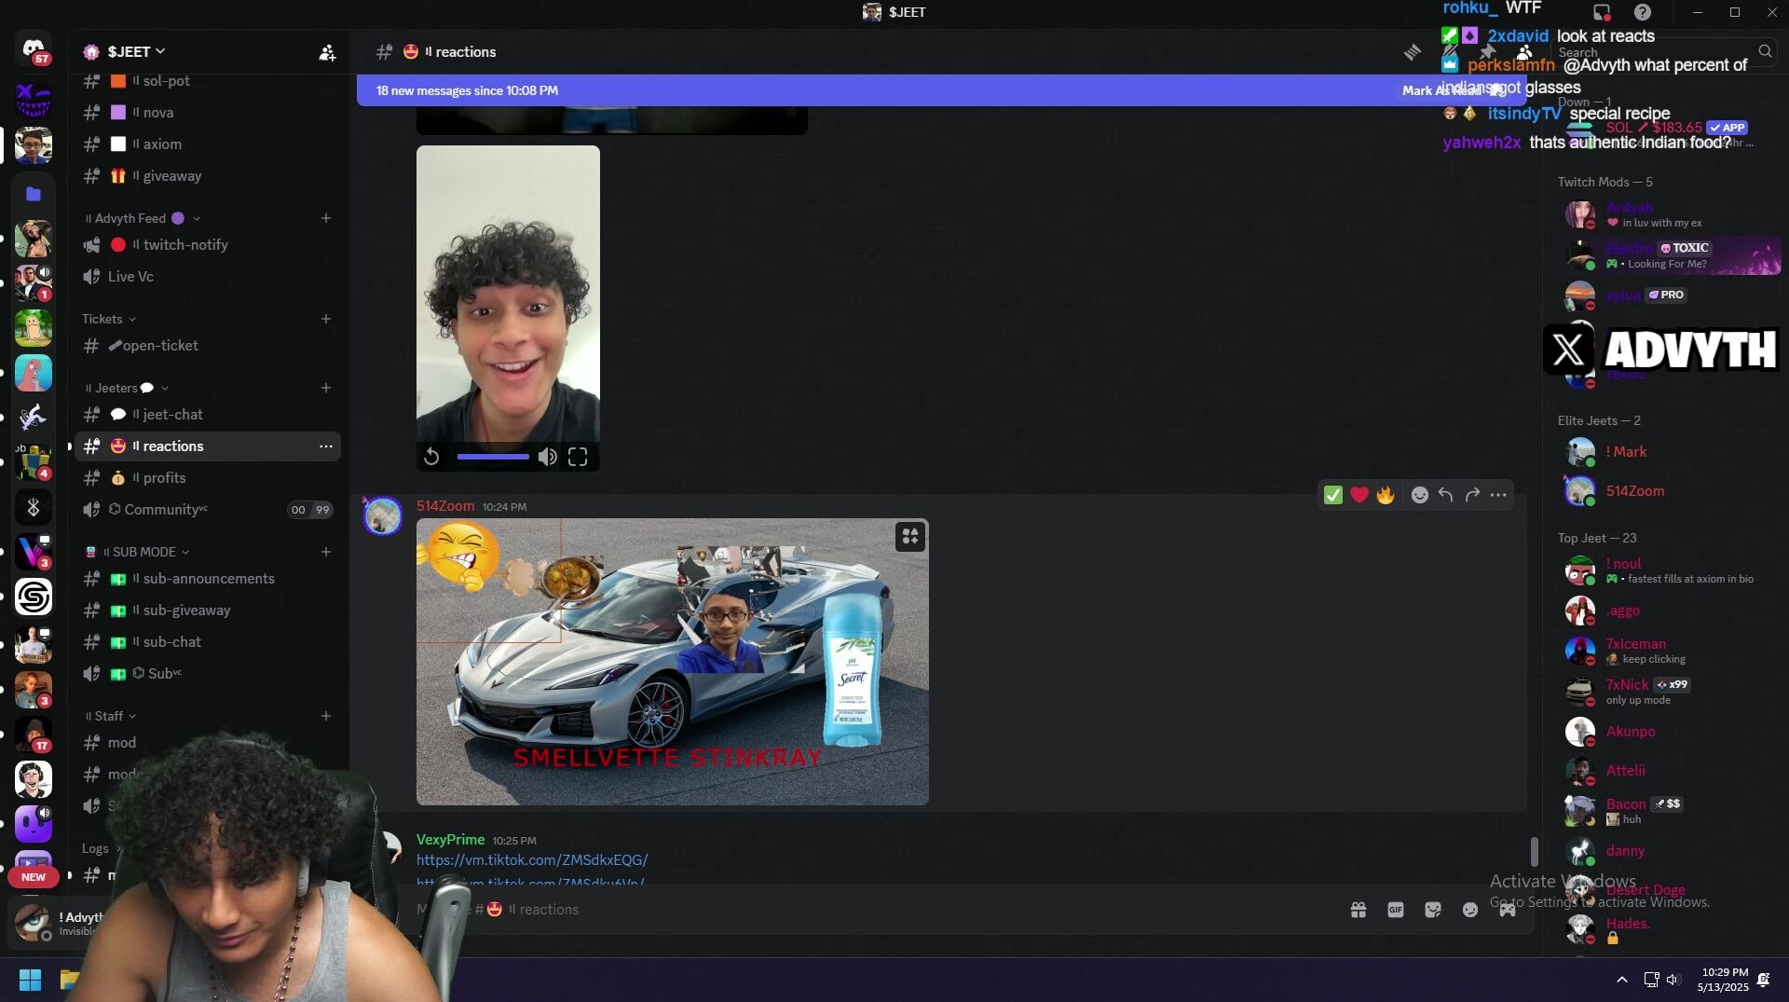Open the Discord help question mark icon

tap(1643, 12)
